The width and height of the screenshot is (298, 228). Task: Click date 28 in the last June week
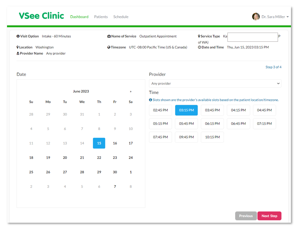pos(82,172)
